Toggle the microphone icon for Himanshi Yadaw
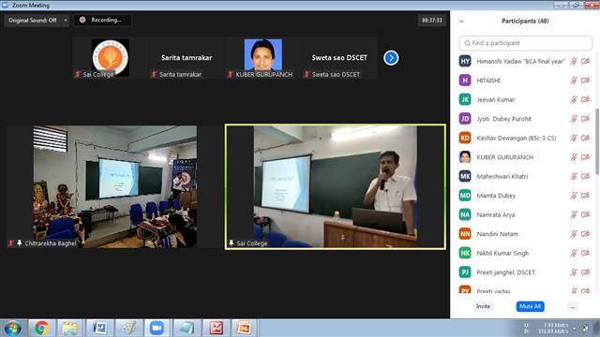This screenshot has height=337, width=600. [574, 61]
